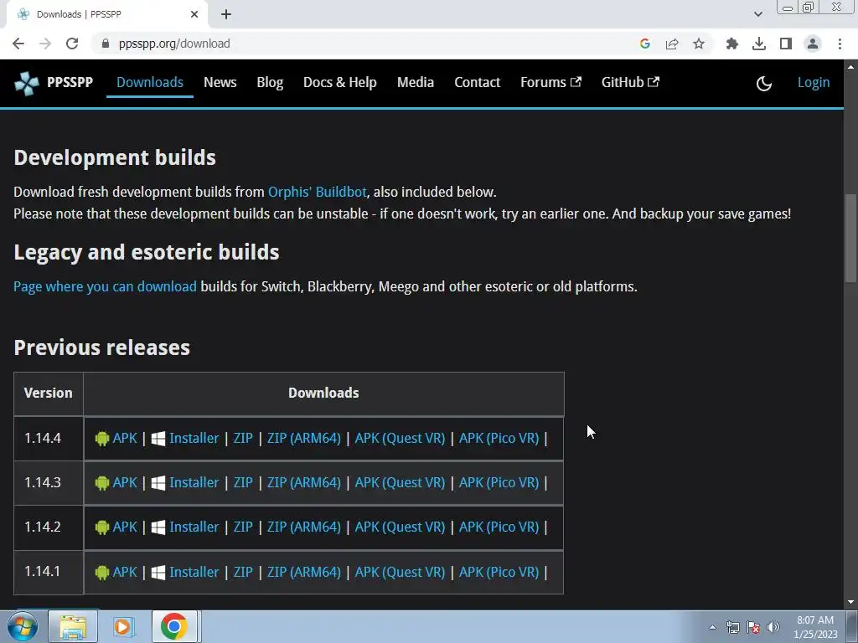Download ZIP for version 1.14.4
The height and width of the screenshot is (643, 858).
coord(243,438)
